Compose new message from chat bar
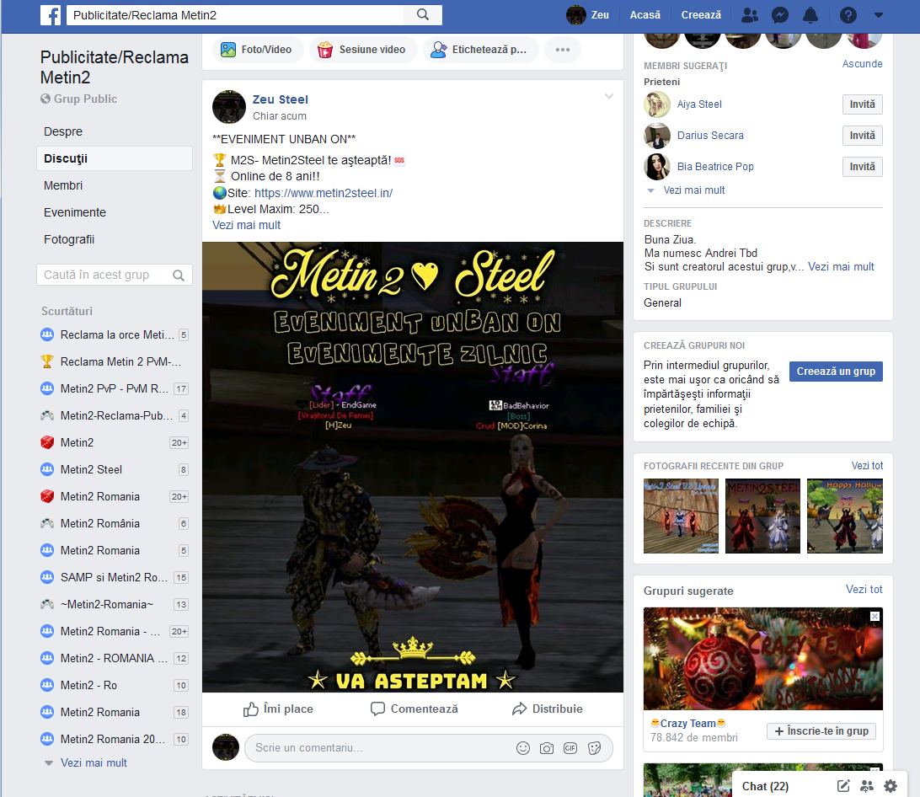Viewport: 920px width, 797px height. pyautogui.click(x=843, y=786)
